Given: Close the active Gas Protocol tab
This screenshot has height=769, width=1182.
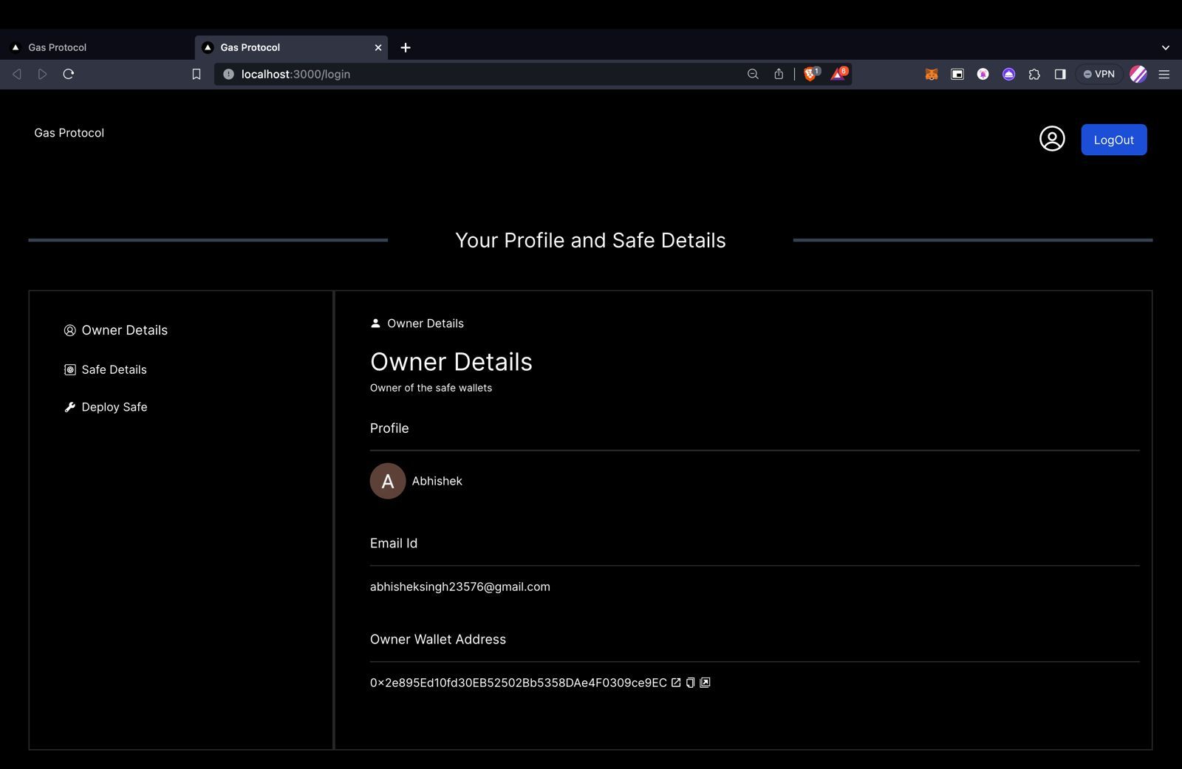Looking at the screenshot, I should coord(378,47).
